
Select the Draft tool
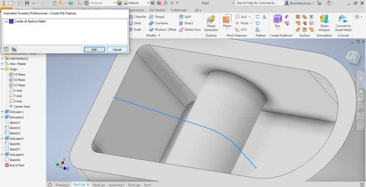(135, 30)
